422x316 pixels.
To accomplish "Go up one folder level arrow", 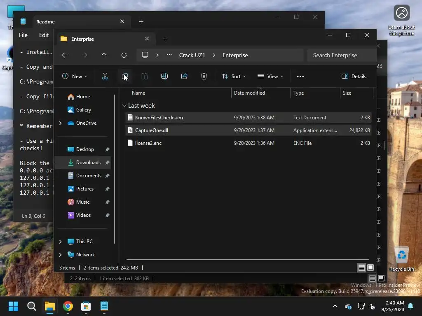I will (x=104, y=55).
